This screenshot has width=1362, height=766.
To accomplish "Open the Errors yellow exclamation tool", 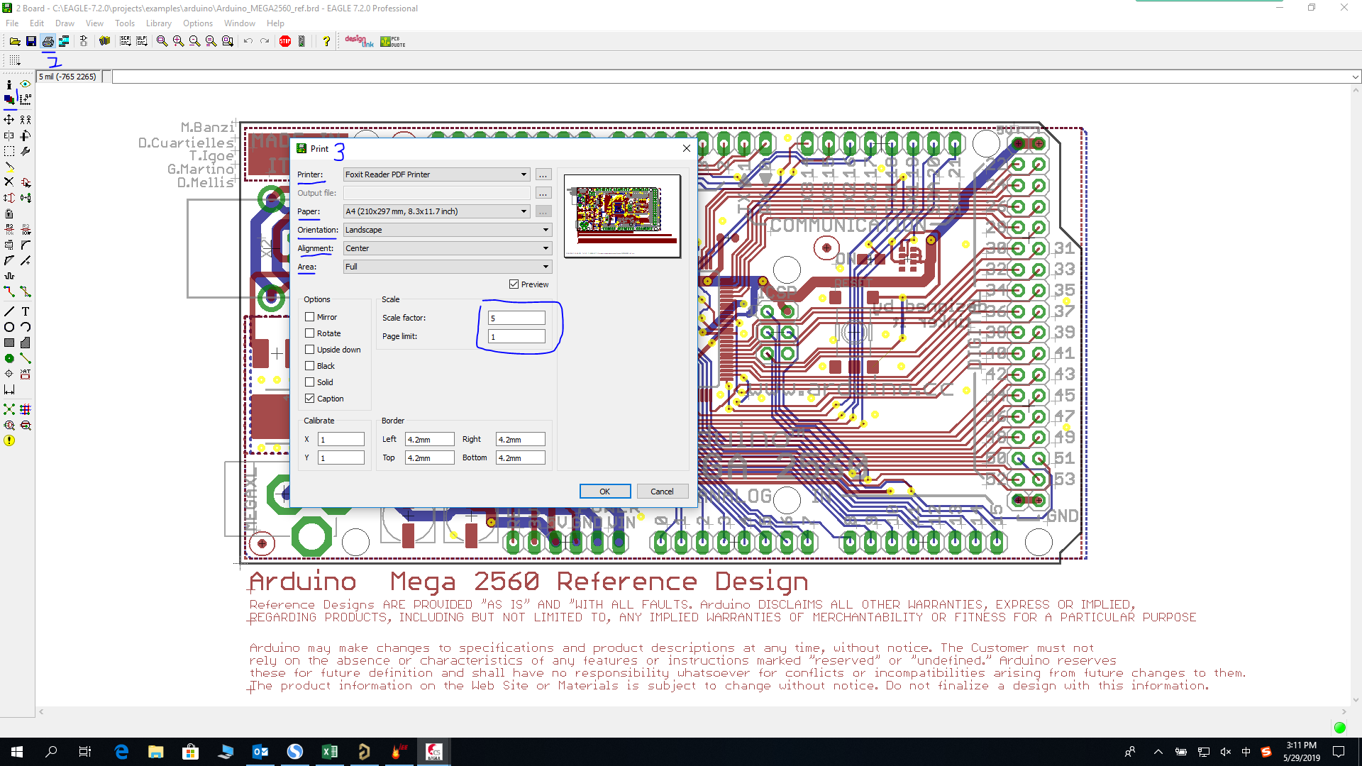I will click(x=9, y=440).
